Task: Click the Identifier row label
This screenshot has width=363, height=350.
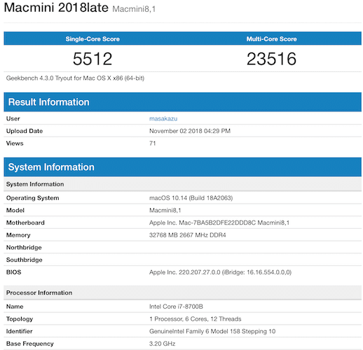Action: pos(20,331)
